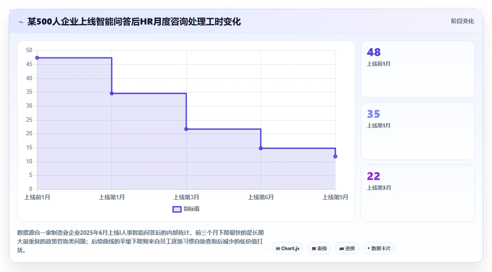Click the y-axis value 0
The image size is (492, 272).
(31, 189)
